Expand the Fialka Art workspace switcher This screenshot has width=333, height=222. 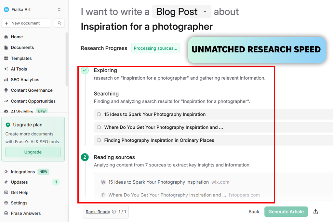[59, 10]
